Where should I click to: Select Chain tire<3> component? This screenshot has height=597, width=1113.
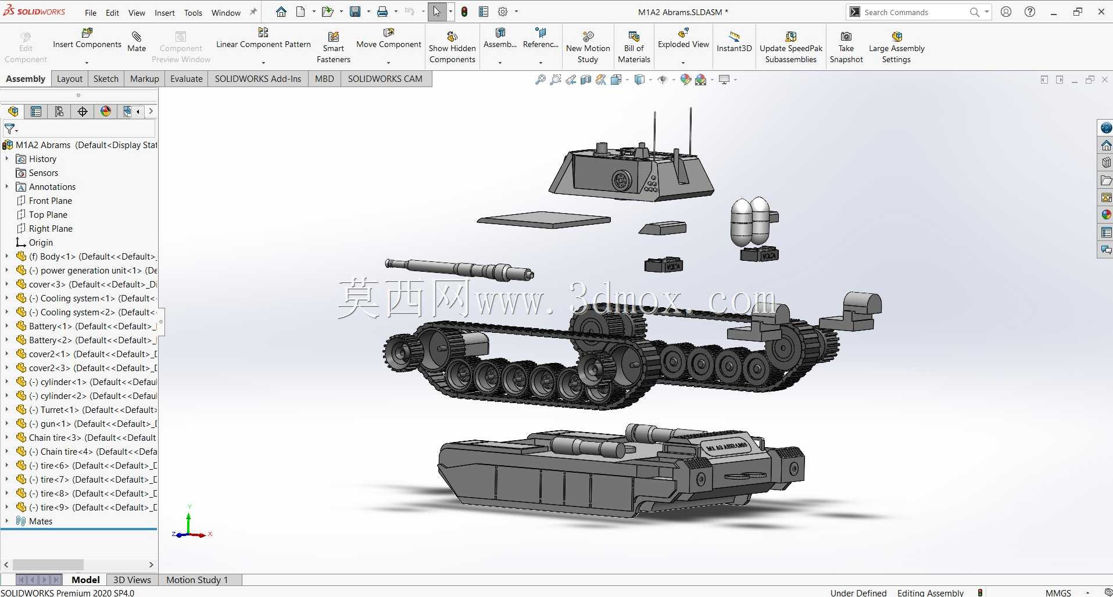tap(92, 437)
